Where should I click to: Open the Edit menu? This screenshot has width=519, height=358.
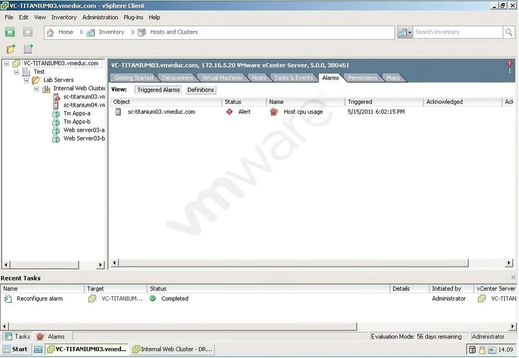[x=24, y=17]
